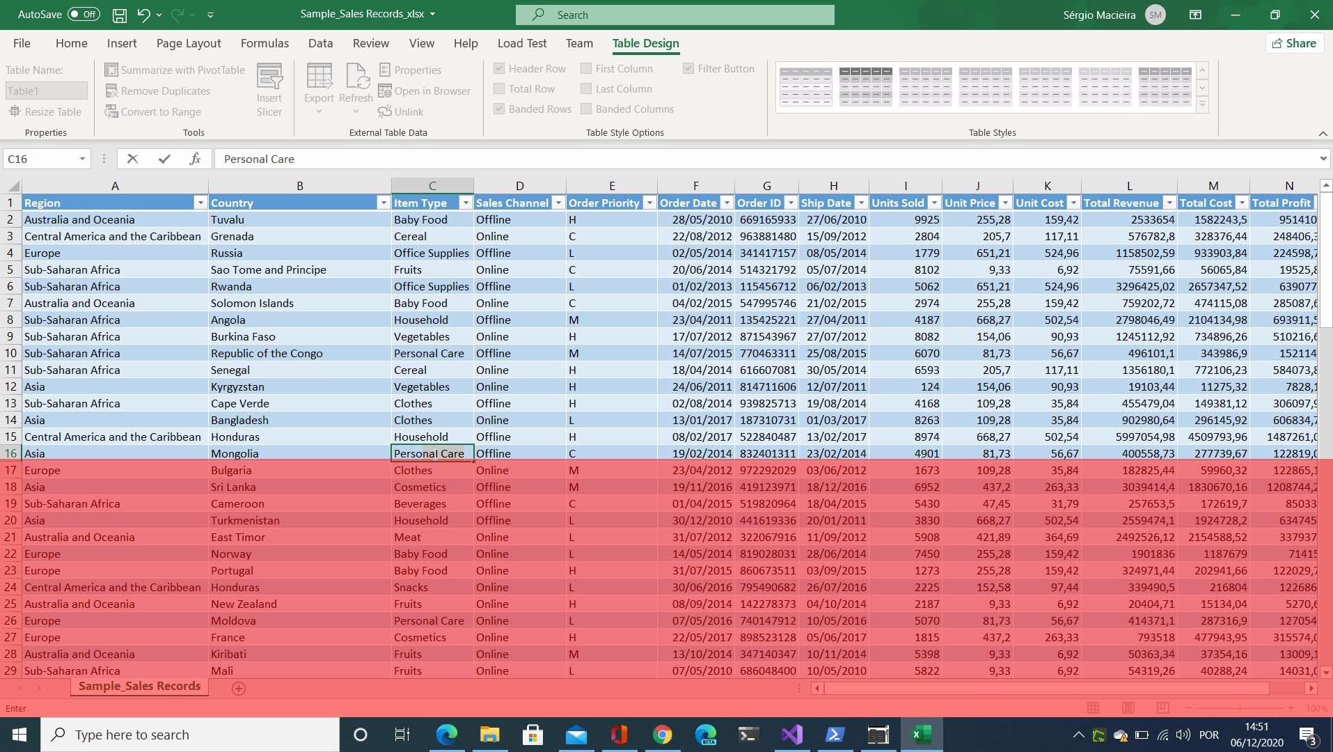This screenshot has width=1333, height=752.
Task: Add a new sheet with plus icon
Action: 238,688
